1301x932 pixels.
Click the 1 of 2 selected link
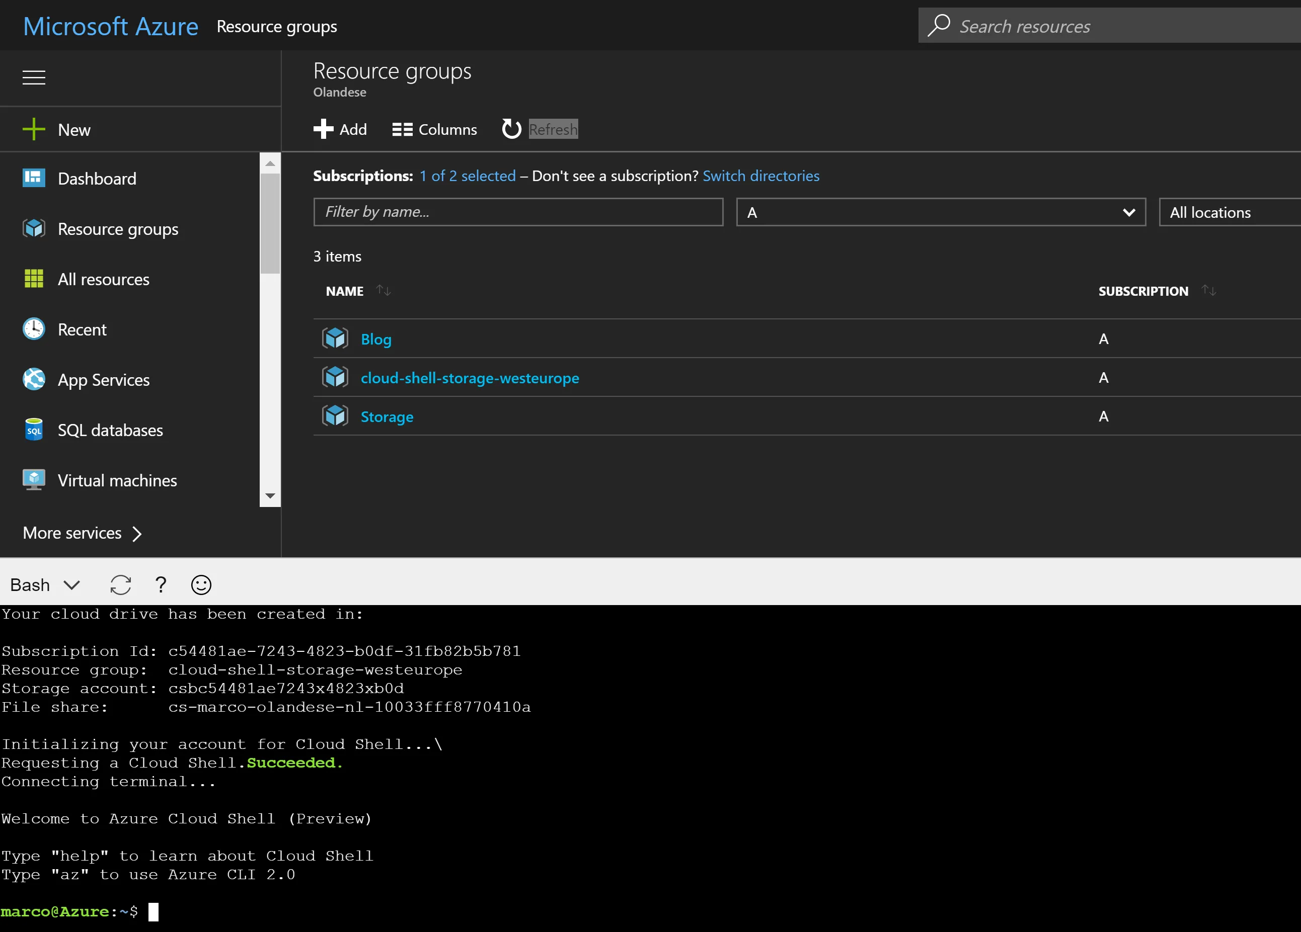click(x=468, y=176)
